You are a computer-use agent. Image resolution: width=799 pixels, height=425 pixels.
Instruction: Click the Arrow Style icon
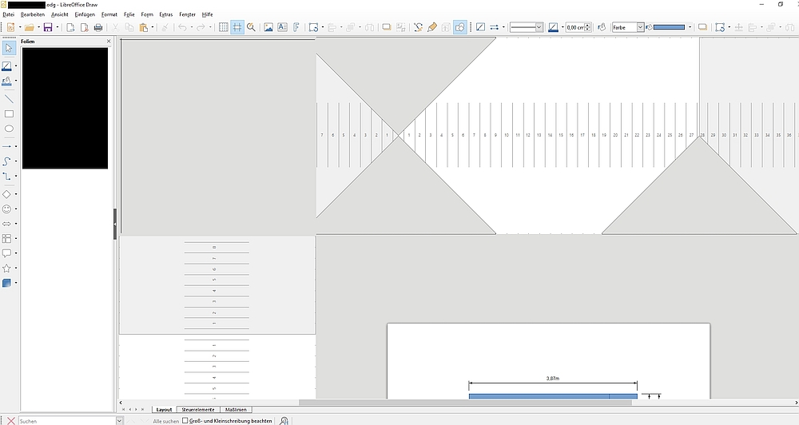click(x=494, y=27)
